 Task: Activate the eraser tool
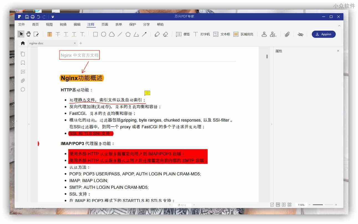point(165,34)
